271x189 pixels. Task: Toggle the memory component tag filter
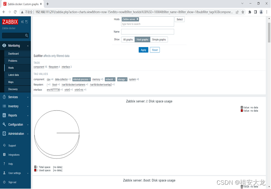point(96,79)
